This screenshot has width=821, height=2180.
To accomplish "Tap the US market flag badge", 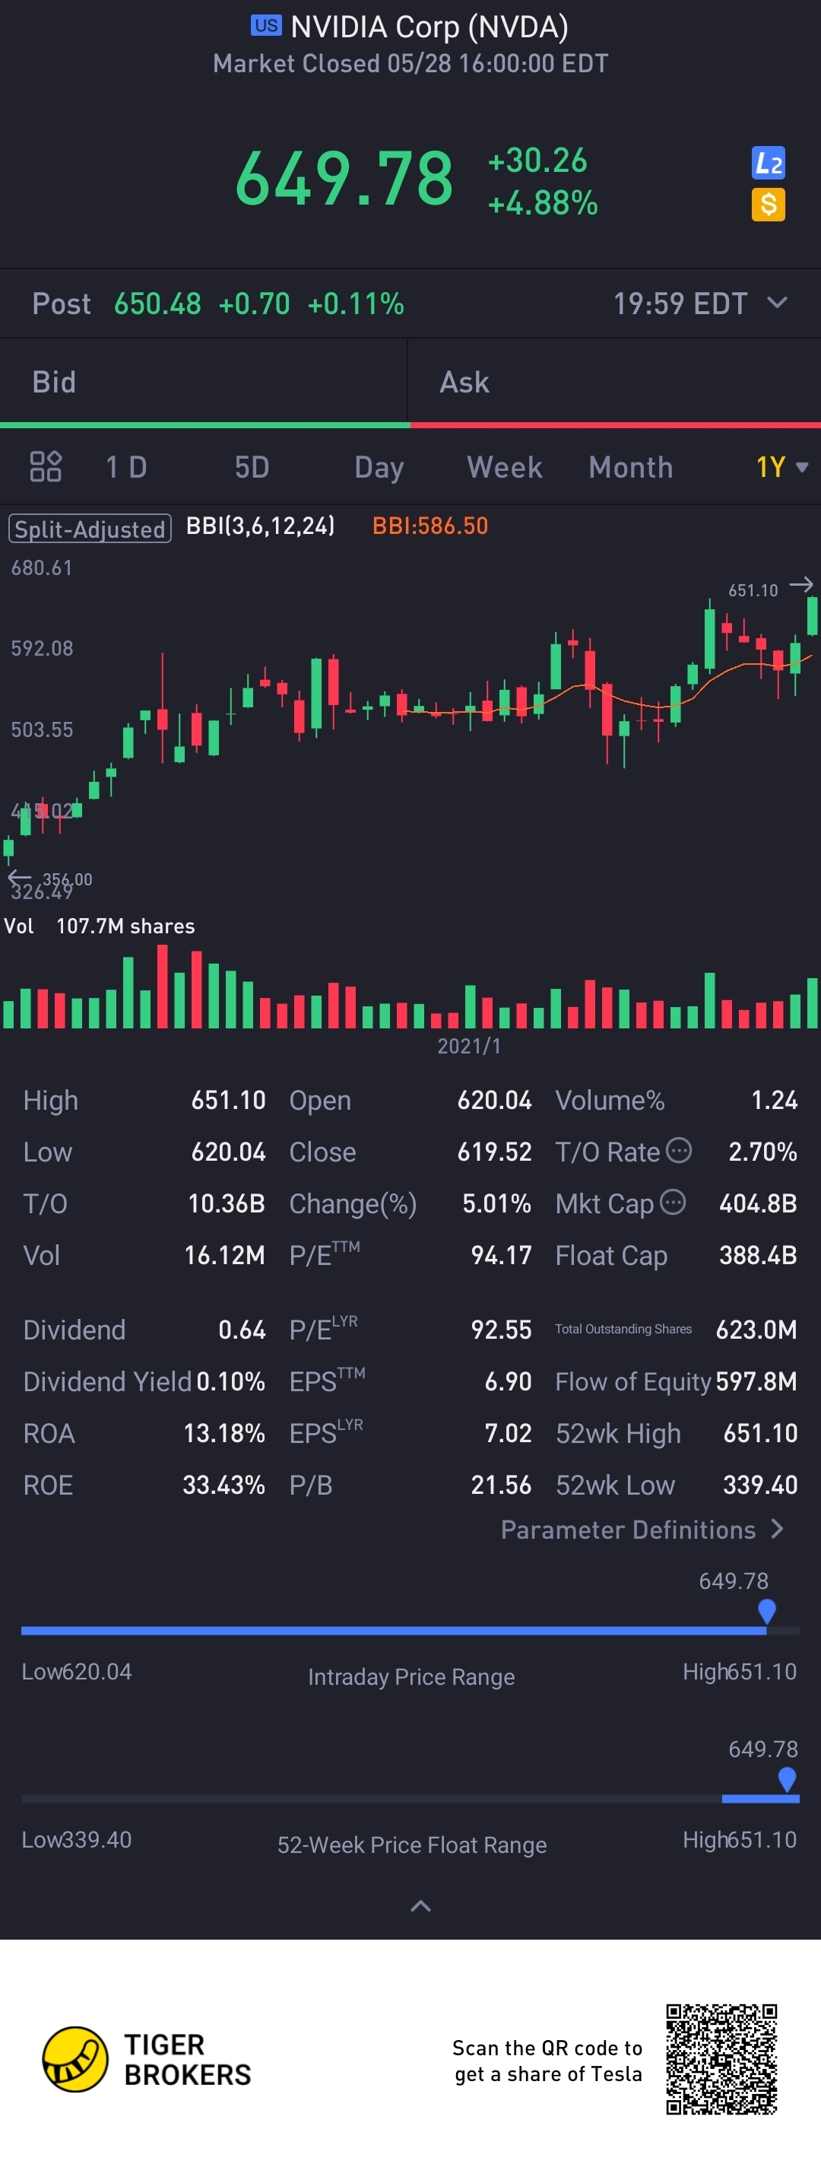I will (x=266, y=25).
